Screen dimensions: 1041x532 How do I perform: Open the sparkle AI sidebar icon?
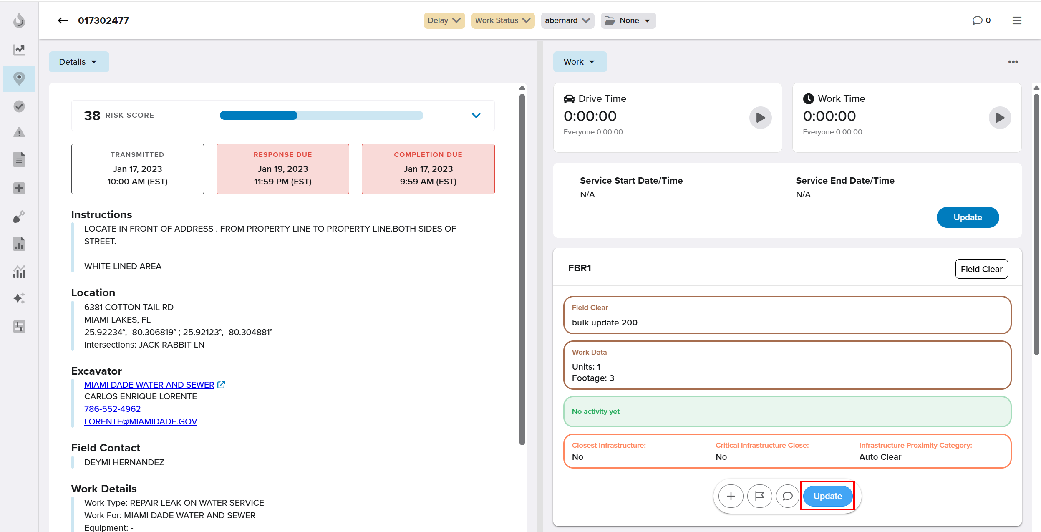point(19,298)
